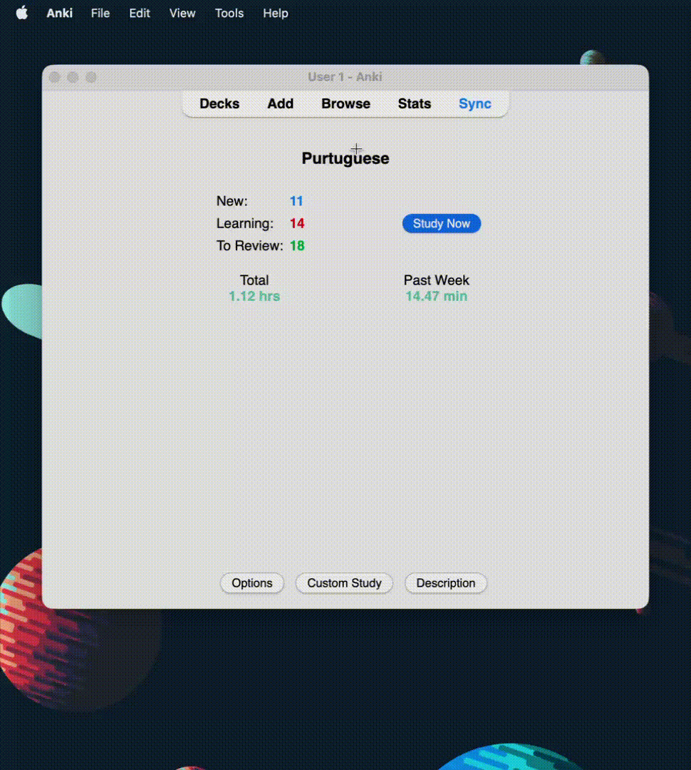691x770 pixels.
Task: Click the Purtuguese deck title
Action: [345, 158]
